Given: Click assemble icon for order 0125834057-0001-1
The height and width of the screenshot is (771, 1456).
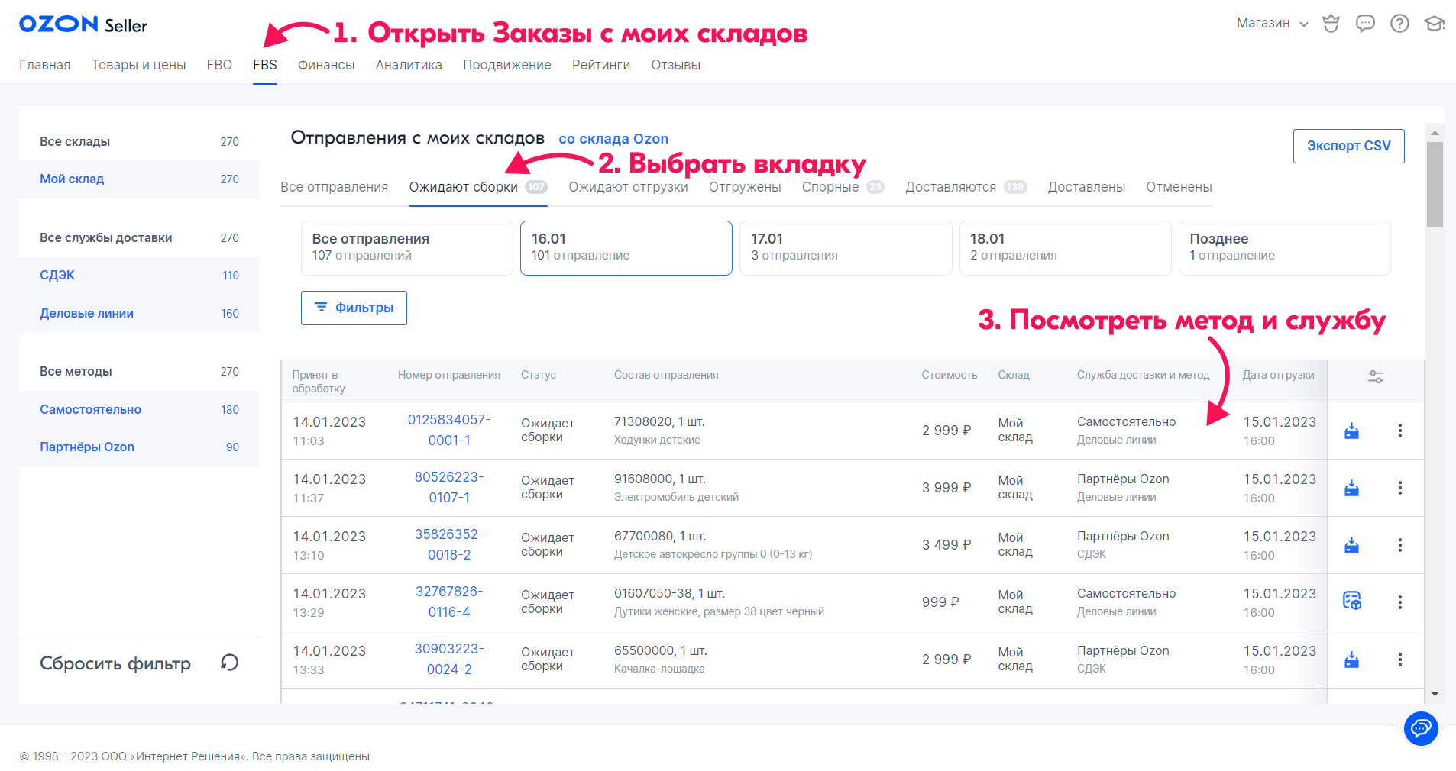Looking at the screenshot, I should click(x=1351, y=431).
